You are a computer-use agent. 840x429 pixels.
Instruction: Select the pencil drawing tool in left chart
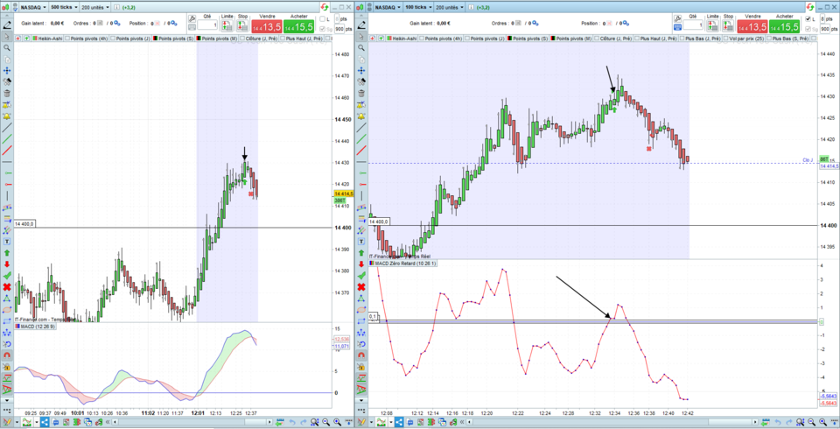(8, 25)
